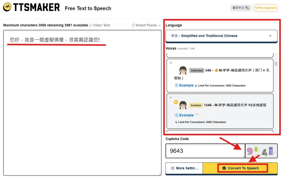
Task: Open the Language dropdown for Chinese
Action: 221,36
